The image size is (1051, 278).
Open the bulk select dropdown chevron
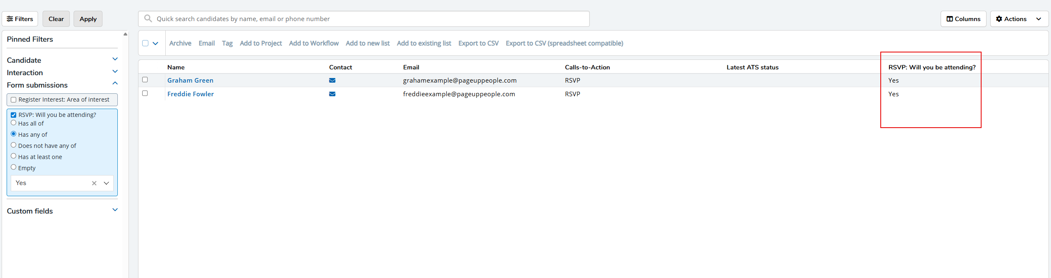[x=155, y=43]
